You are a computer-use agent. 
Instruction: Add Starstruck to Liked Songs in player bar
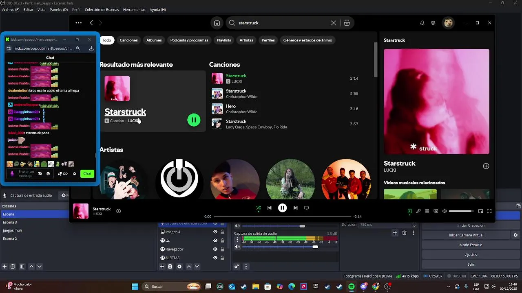pyautogui.click(x=118, y=211)
